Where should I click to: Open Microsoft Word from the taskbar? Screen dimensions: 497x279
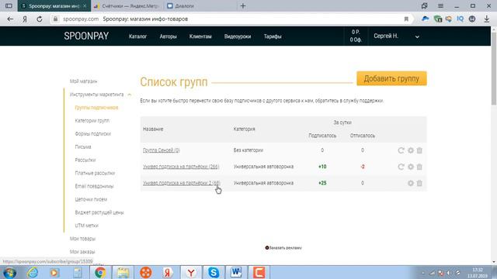pyautogui.click(x=236, y=272)
